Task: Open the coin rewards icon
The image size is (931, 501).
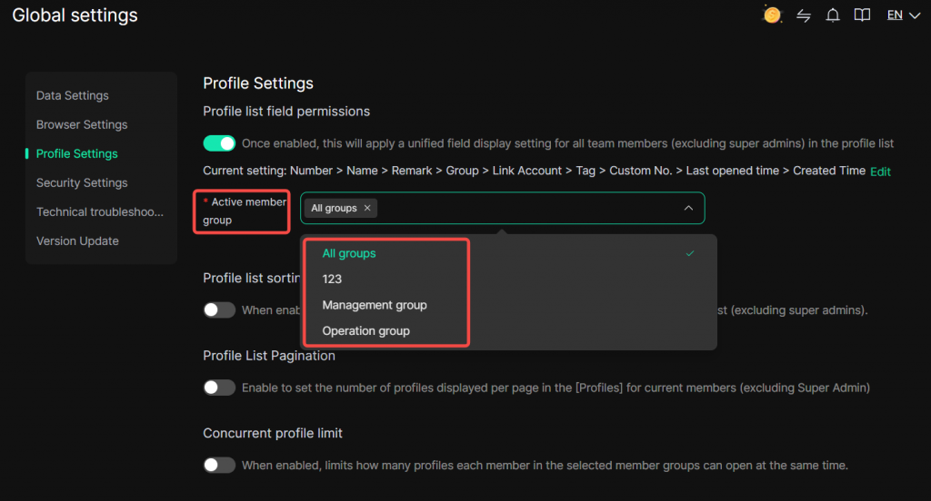Action: (x=772, y=15)
